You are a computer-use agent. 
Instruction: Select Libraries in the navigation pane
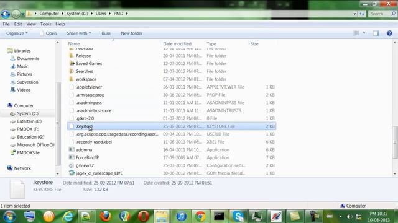19,51
